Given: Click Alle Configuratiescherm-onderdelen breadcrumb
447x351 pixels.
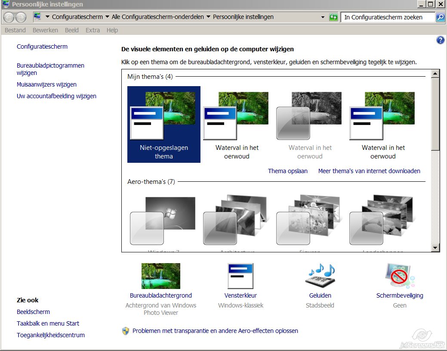Looking at the screenshot, I should (x=157, y=17).
